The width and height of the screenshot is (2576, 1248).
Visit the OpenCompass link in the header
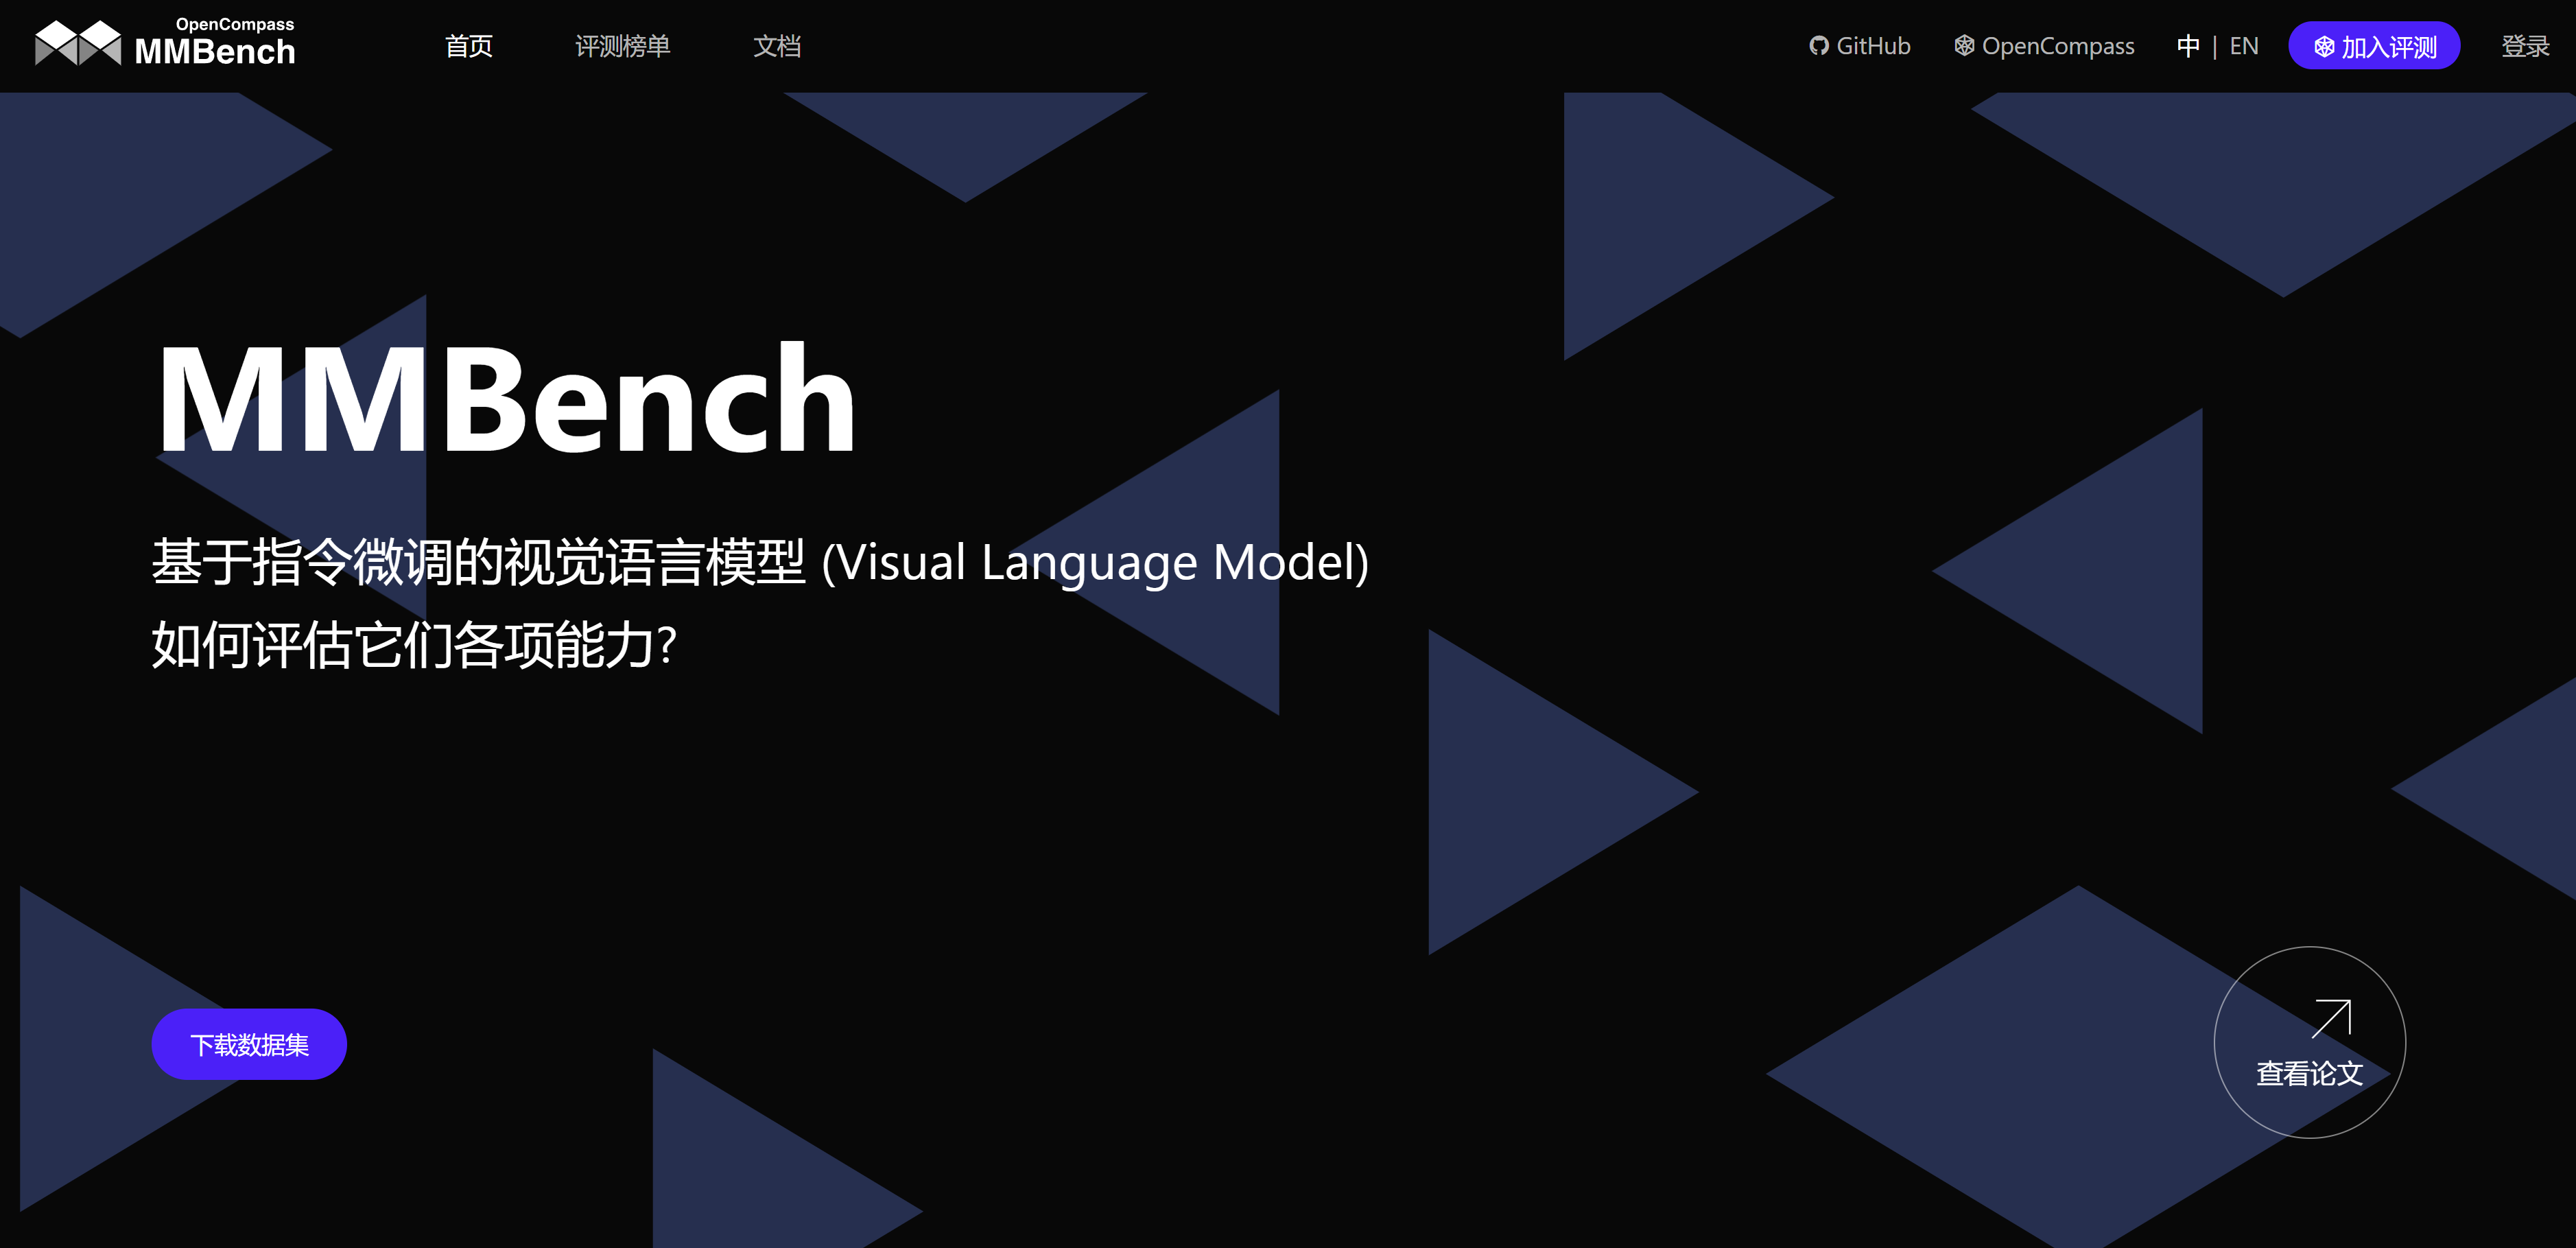[2044, 46]
